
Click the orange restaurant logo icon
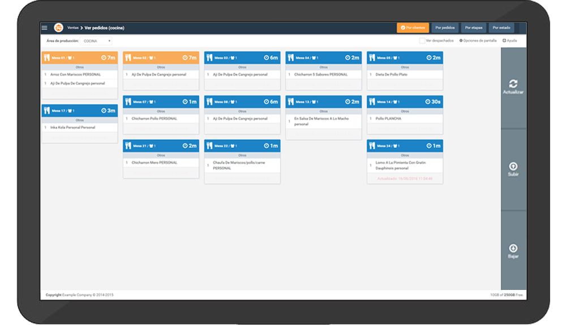(x=58, y=28)
